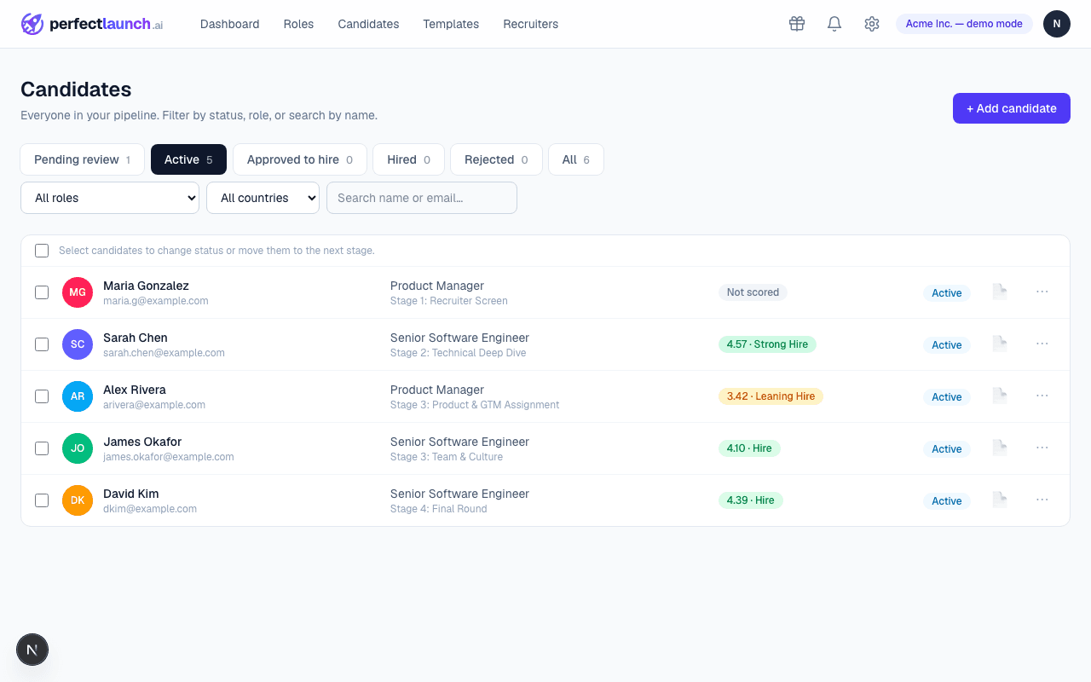Click the 4.10 Hire score badge
This screenshot has width=1091, height=682.
(x=749, y=448)
